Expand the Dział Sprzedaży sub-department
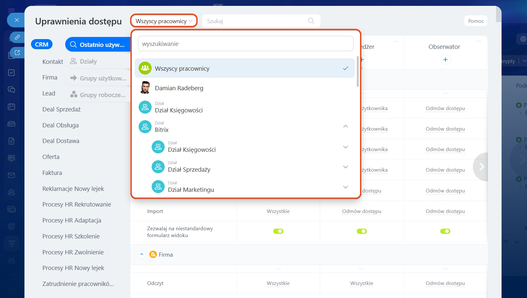The width and height of the screenshot is (527, 298). (345, 167)
